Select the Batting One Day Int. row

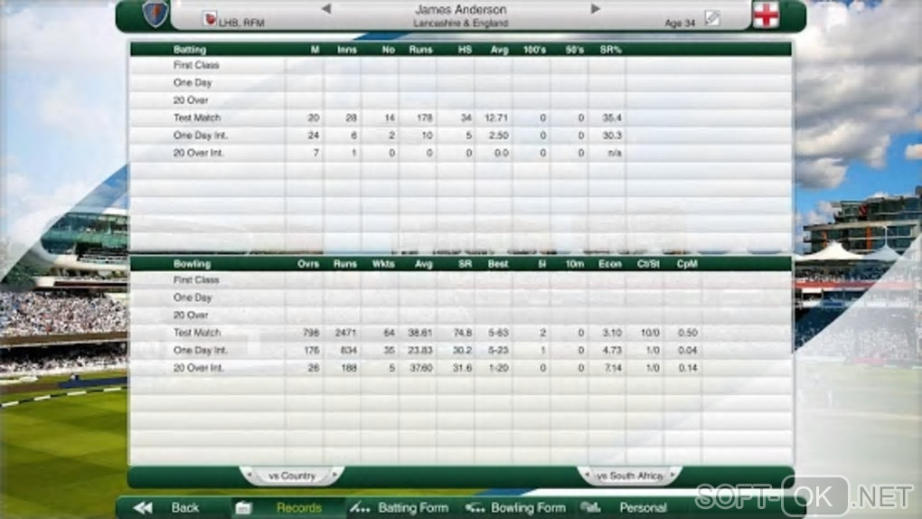(460, 136)
